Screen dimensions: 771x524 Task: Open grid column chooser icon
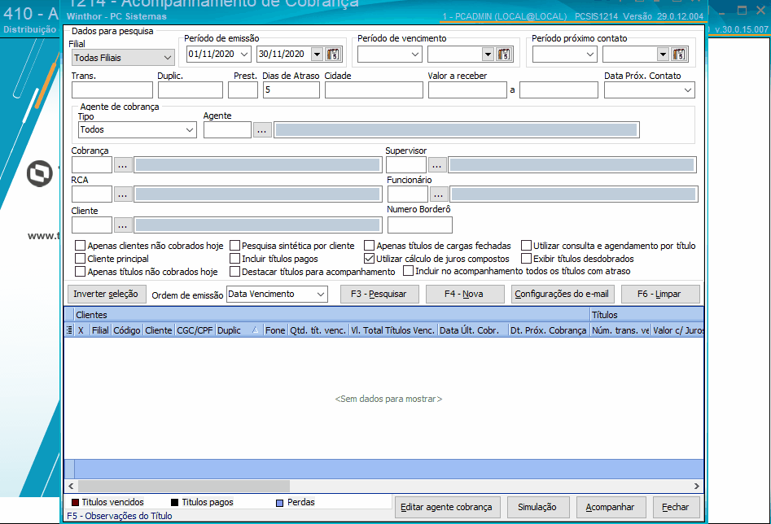click(69, 330)
